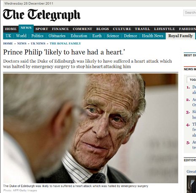Open the LIFESTYLE section
The width and height of the screenshot is (196, 193).
point(164,29)
